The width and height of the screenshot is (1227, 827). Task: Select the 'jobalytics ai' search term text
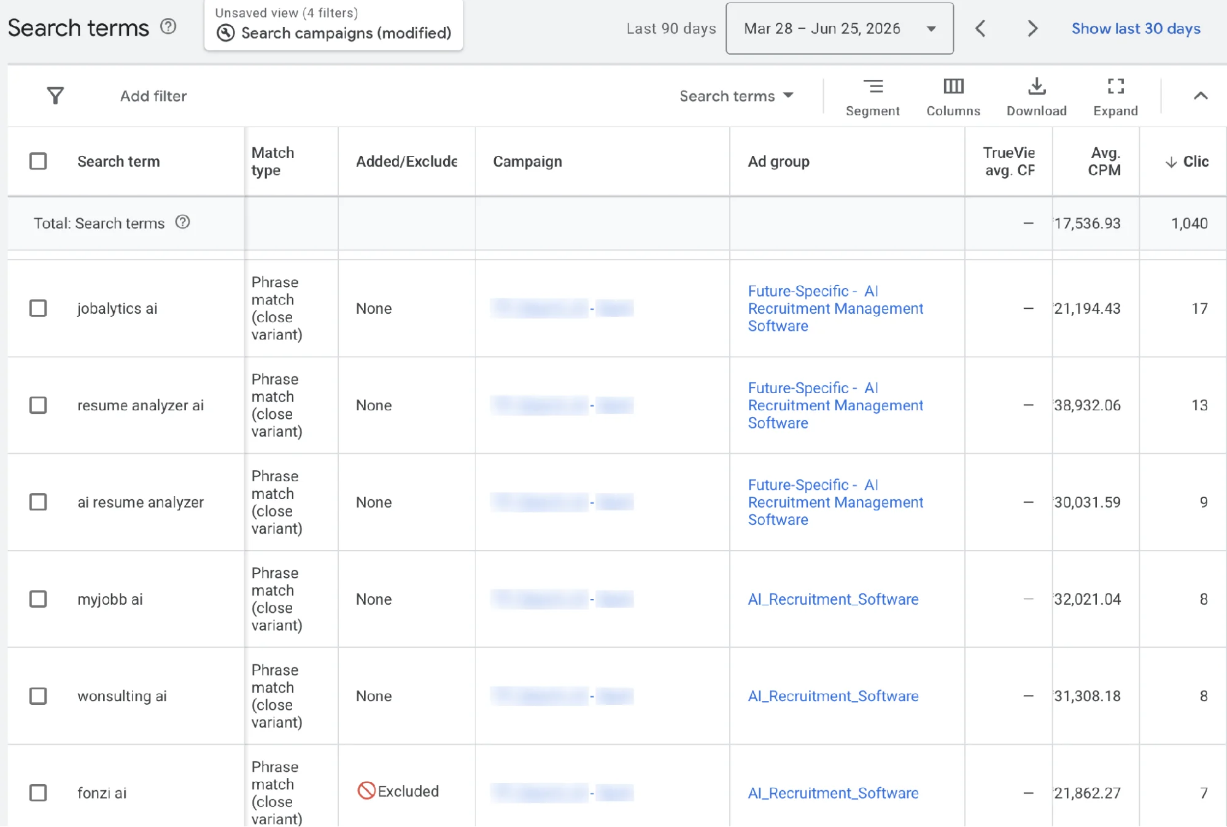pyautogui.click(x=117, y=309)
